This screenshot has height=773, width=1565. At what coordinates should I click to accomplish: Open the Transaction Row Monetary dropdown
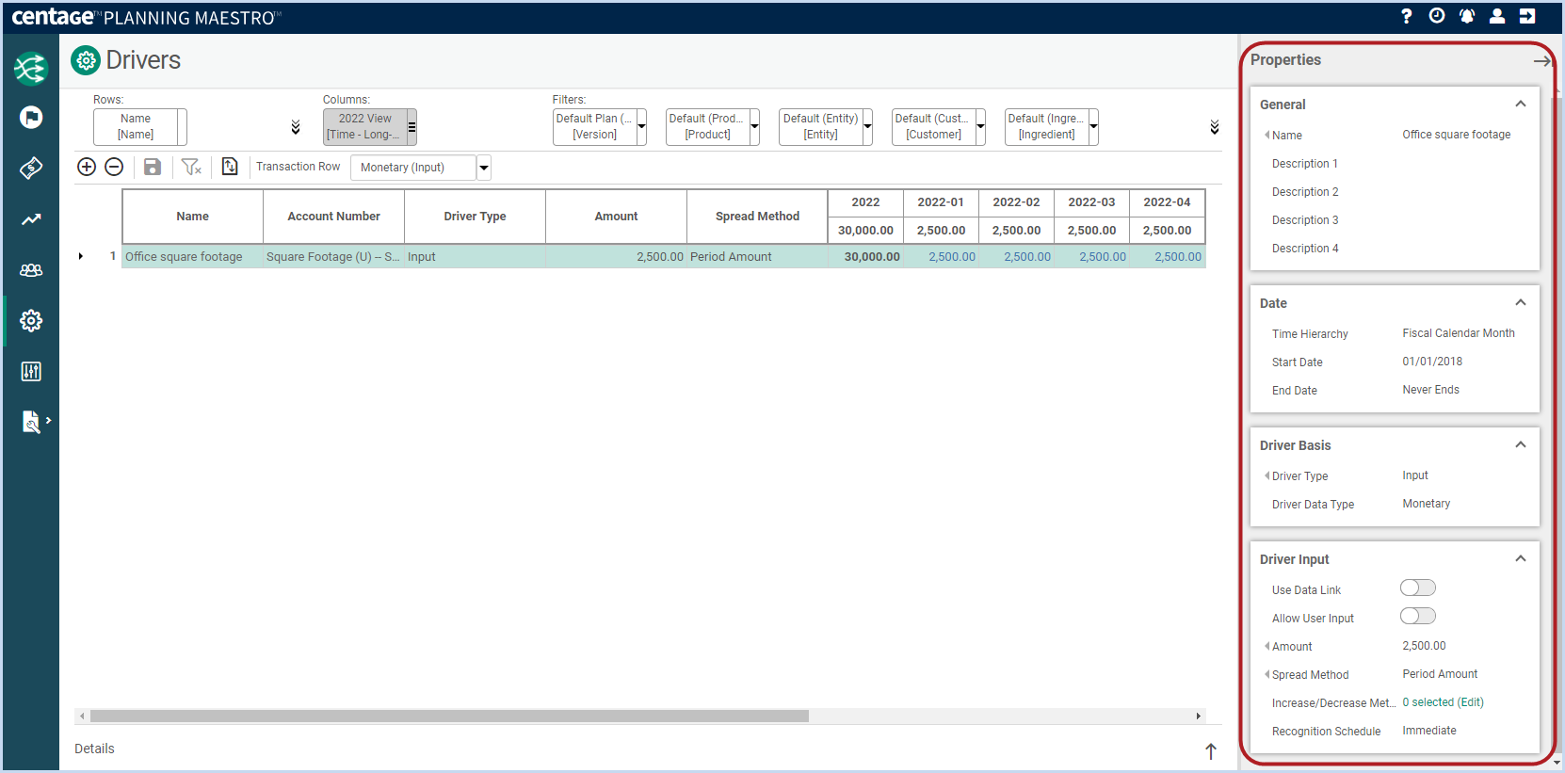pos(484,168)
